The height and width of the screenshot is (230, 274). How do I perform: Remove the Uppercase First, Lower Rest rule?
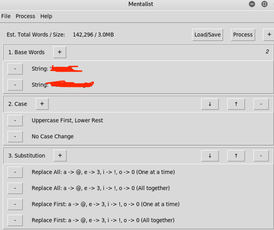pyautogui.click(x=15, y=121)
